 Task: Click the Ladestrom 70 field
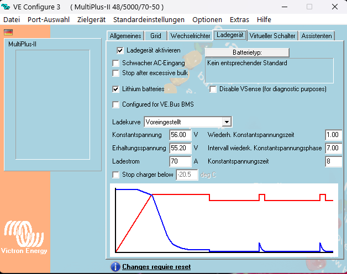coord(180,161)
